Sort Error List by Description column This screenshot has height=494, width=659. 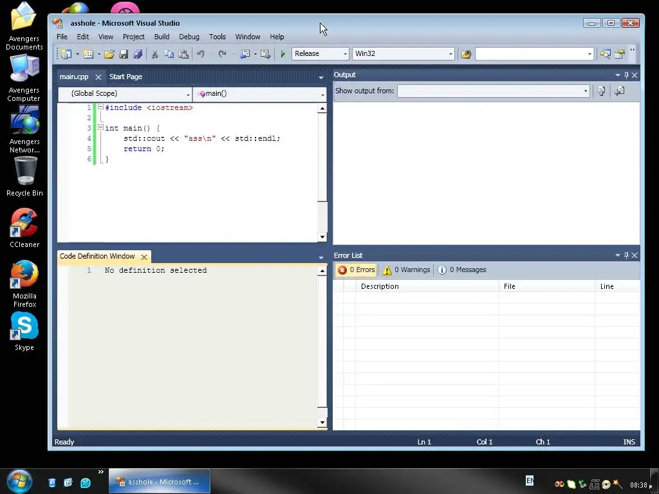coord(427,286)
